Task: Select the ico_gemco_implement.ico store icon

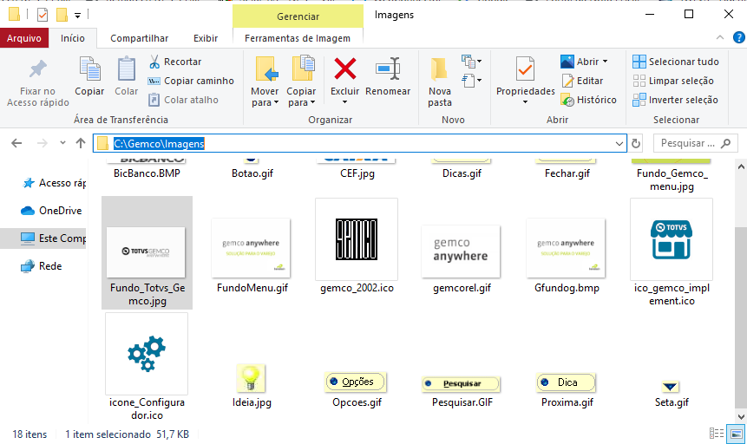Action: coord(672,239)
